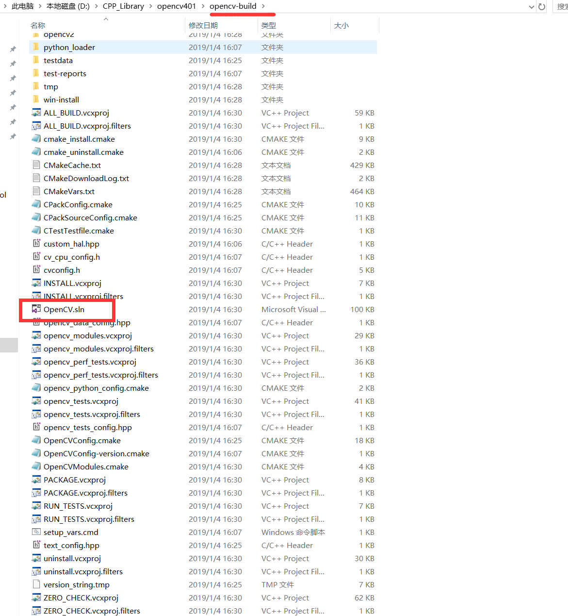Image resolution: width=568 pixels, height=616 pixels.
Task: Click the ALL_BUILD.vcxproj VC++ project icon
Action: 36,113
